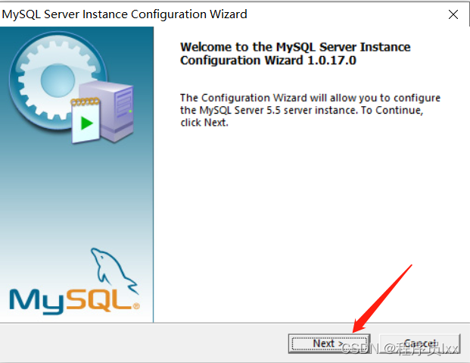Click the 'Welcome to the MySQL Server Instance' heading
This screenshot has height=363, width=470.
pos(295,54)
